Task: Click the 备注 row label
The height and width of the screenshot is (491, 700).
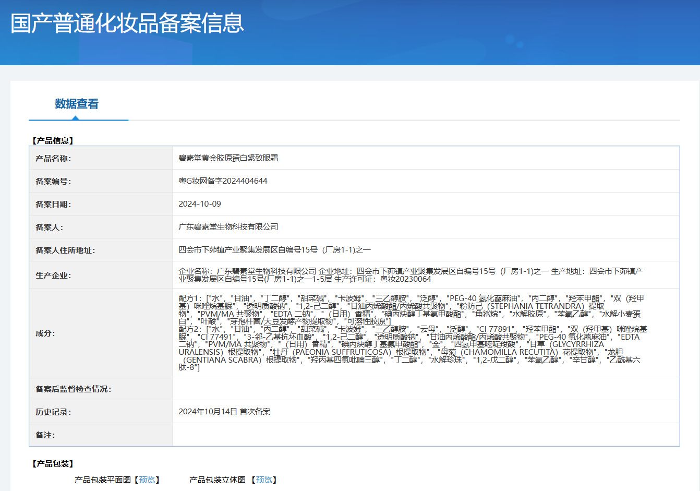Action: click(x=45, y=435)
